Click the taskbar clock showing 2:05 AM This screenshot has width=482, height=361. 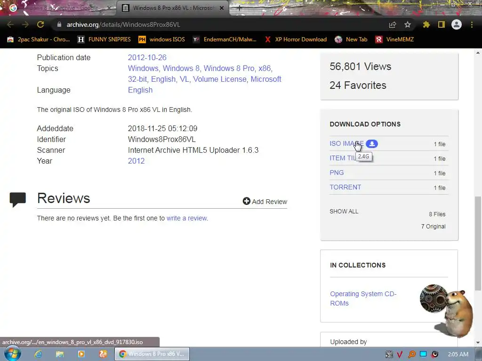[458, 354]
